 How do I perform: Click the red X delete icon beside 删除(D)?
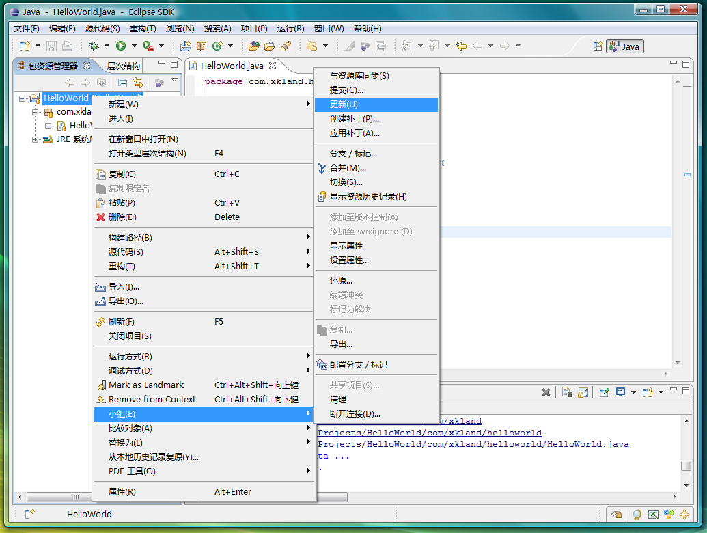pos(100,217)
